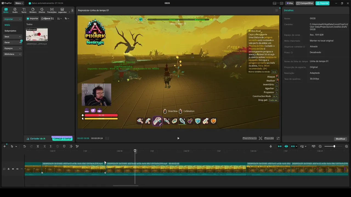Click the magic wand edit icon

(77, 146)
